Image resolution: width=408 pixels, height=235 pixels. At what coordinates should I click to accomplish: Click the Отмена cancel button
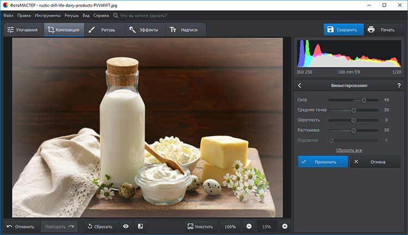(375, 162)
